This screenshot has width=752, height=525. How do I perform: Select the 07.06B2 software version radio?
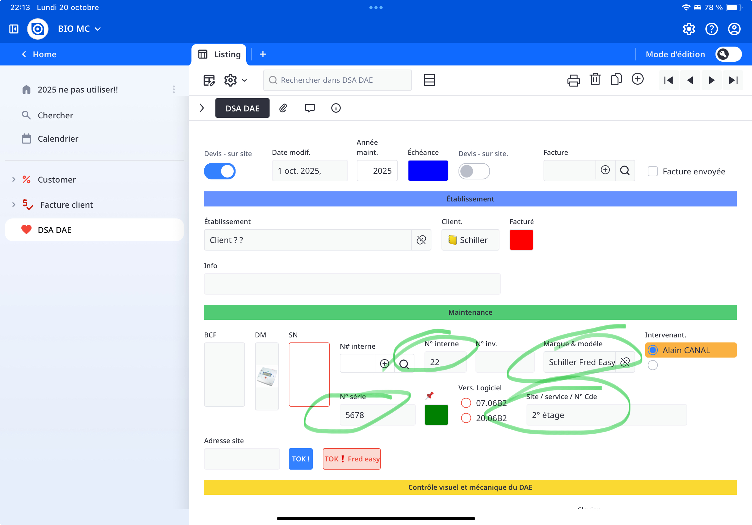(466, 403)
